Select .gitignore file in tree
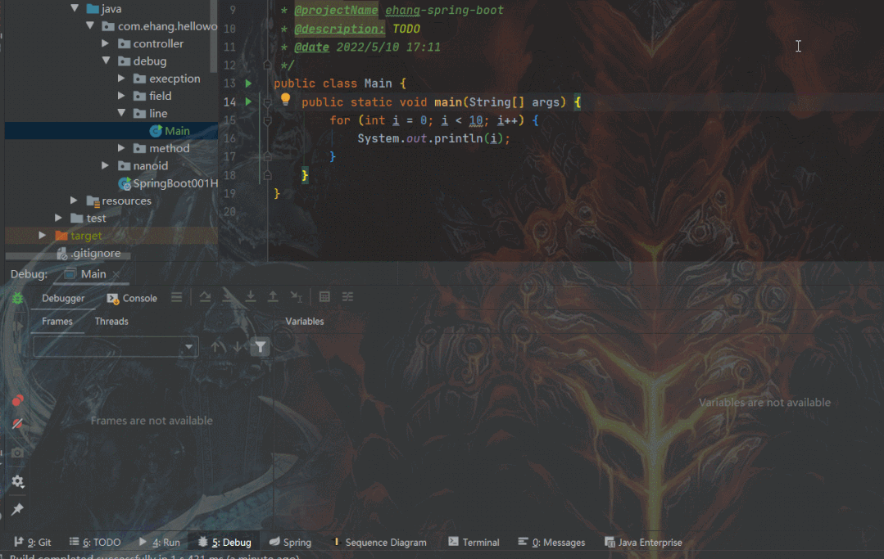884x559 pixels. [89, 254]
